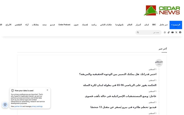The height and width of the screenshot is (115, 184).
Task: Open headline فيديو about plane crash in Peru
Action: (123, 107)
